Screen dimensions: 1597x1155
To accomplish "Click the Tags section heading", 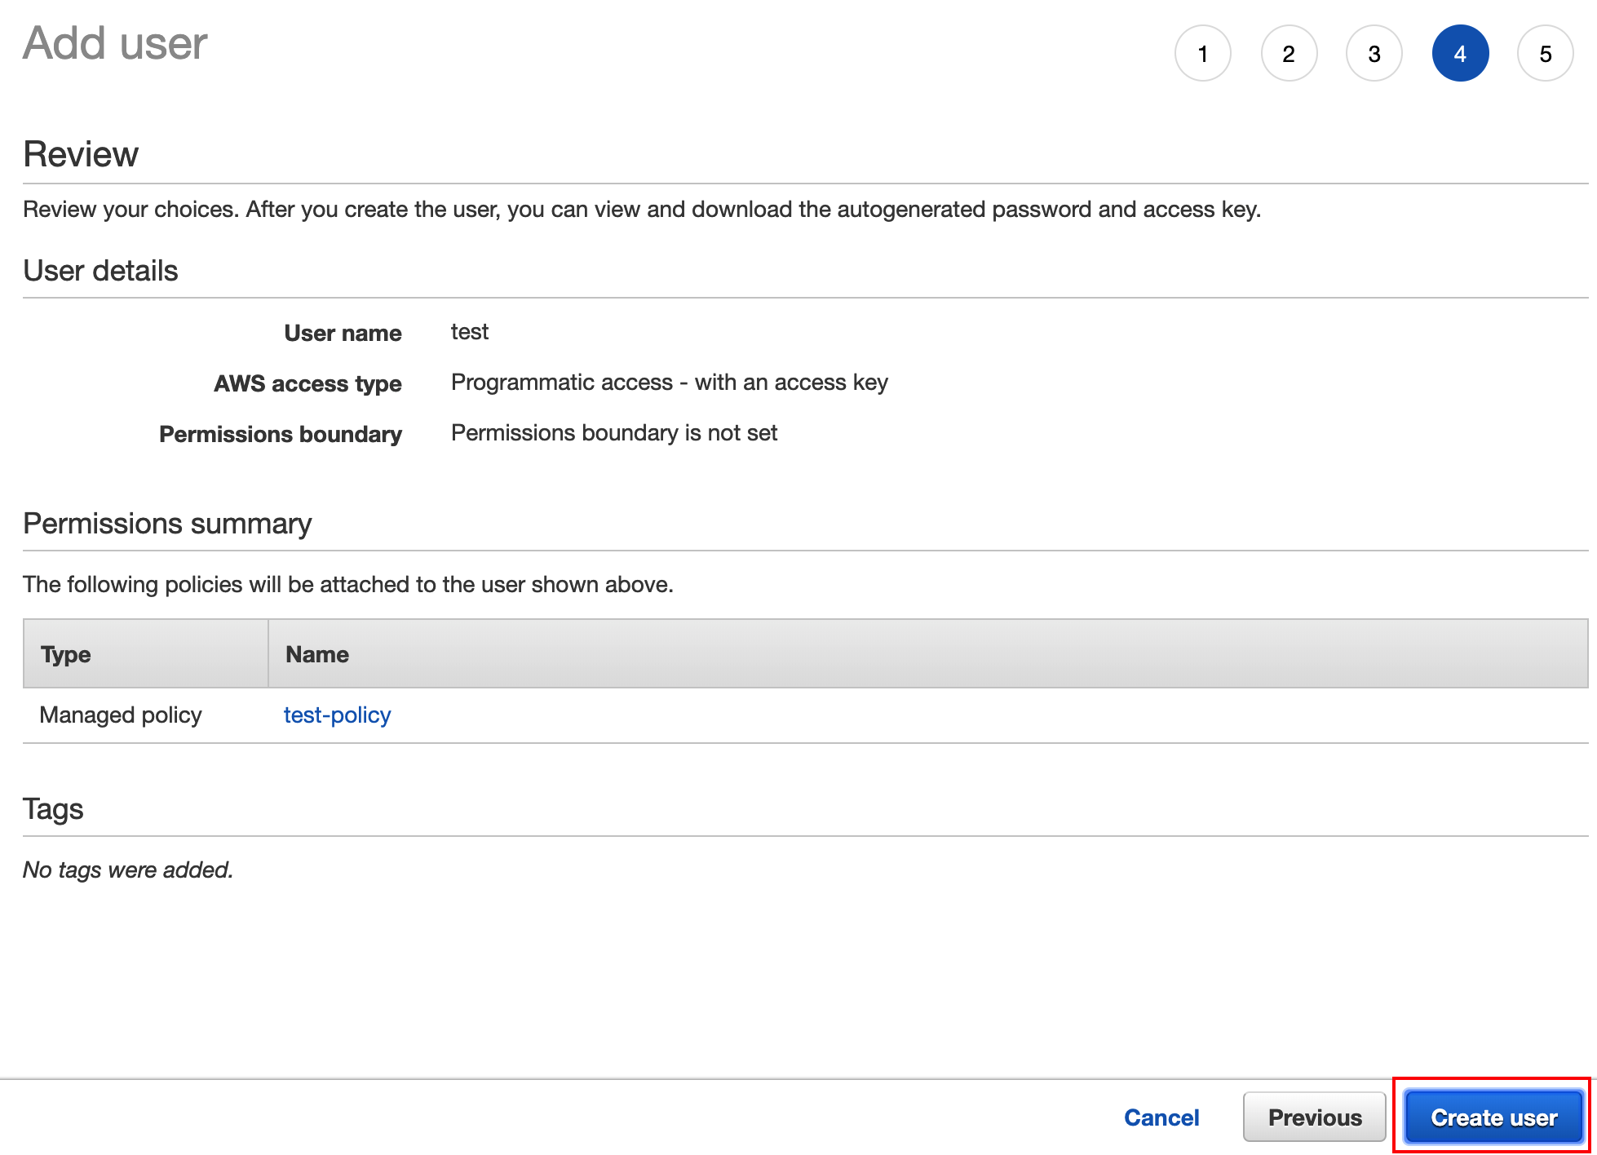I will [53, 809].
